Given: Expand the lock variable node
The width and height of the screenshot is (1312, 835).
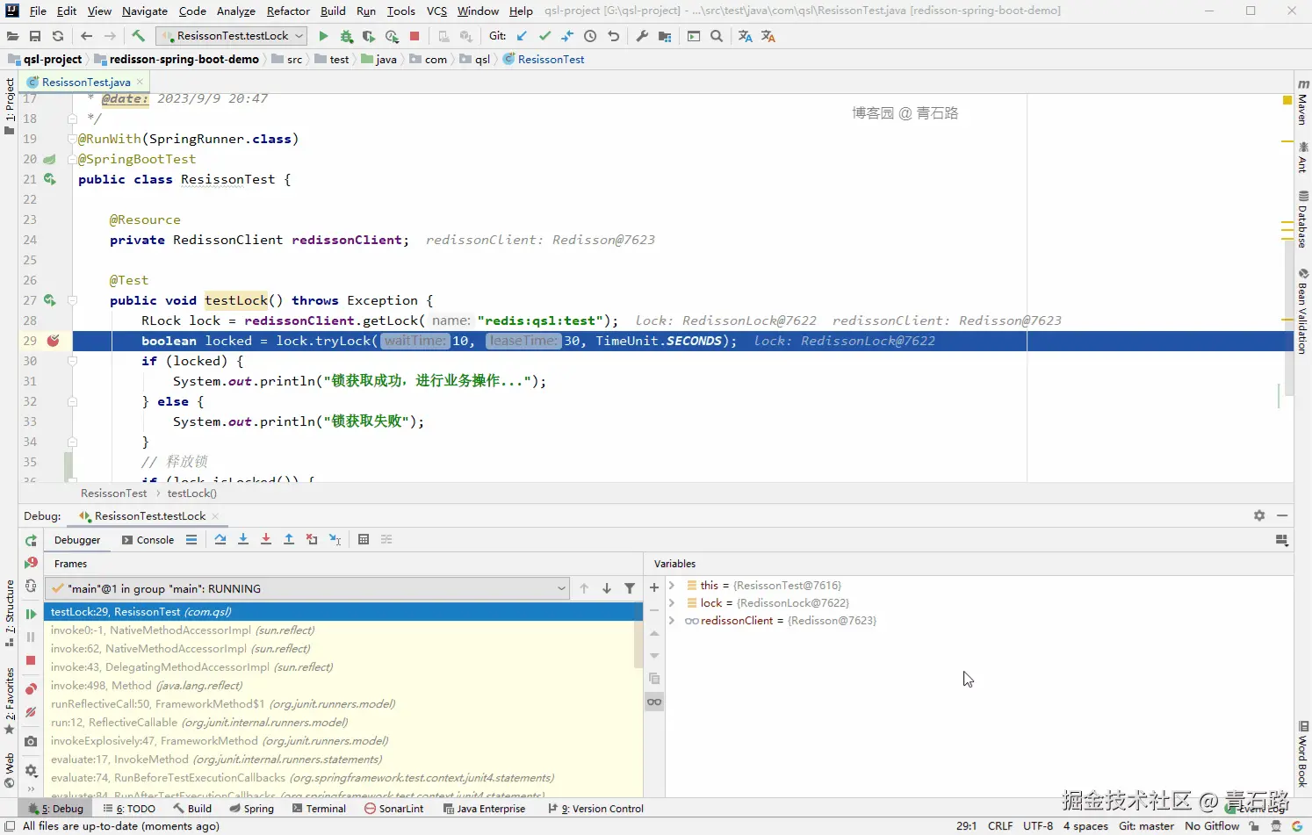Looking at the screenshot, I should (x=673, y=603).
